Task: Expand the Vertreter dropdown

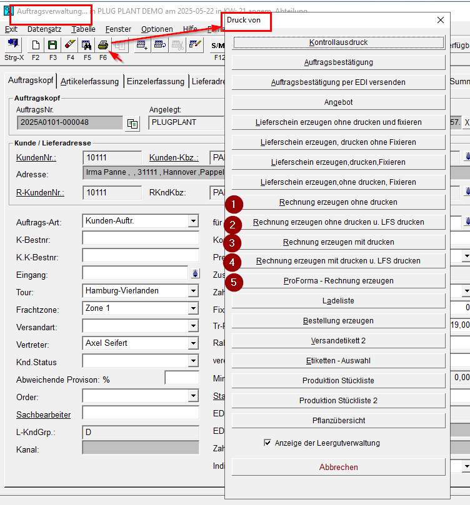Action: [x=193, y=344]
